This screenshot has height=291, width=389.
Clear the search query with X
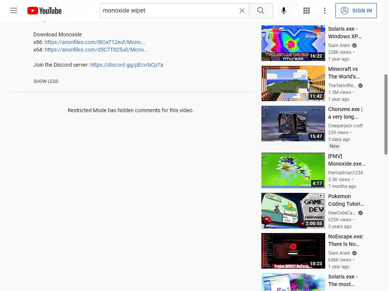[x=242, y=11]
